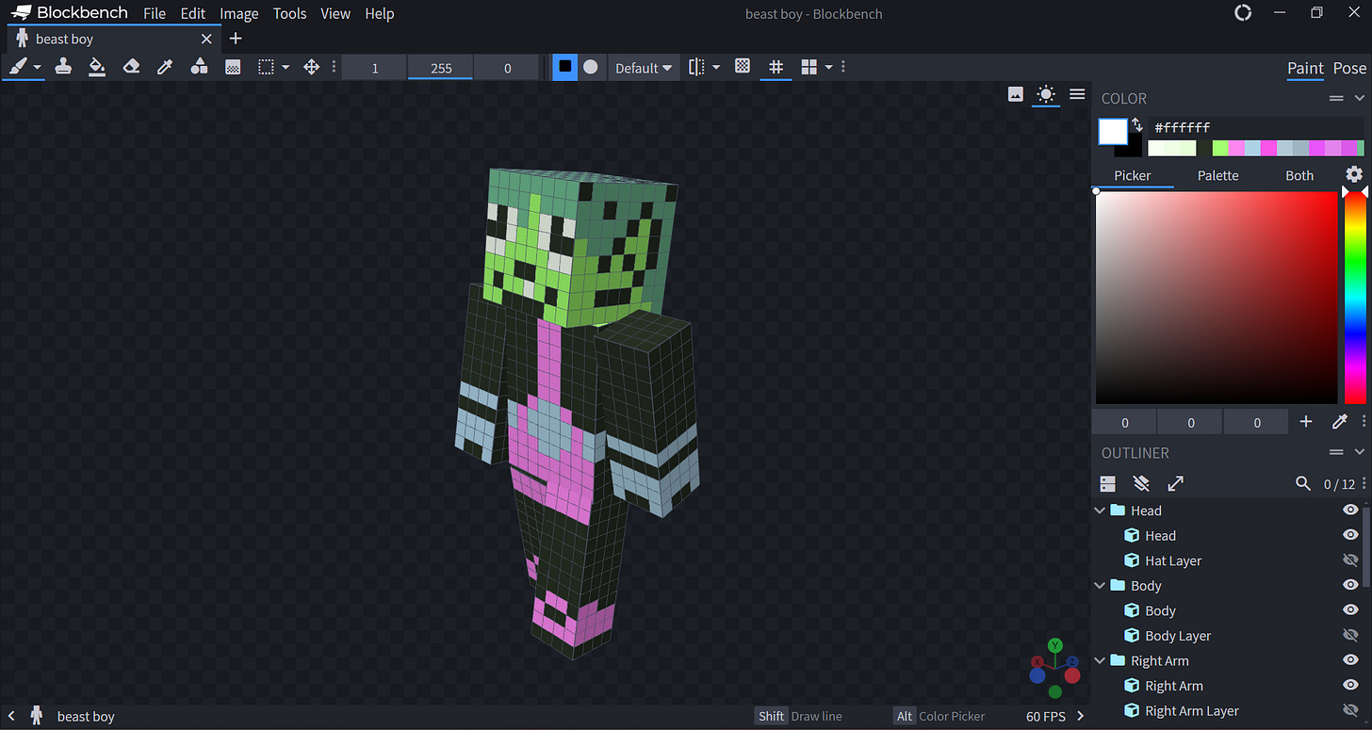Switch to the Both tab
This screenshot has width=1372, height=730.
click(1299, 175)
